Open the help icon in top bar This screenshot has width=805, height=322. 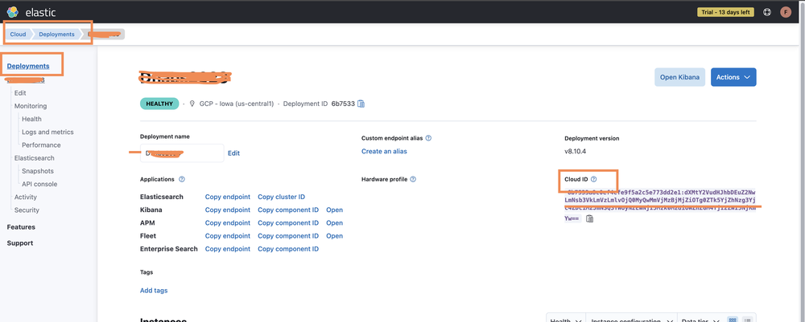coord(766,12)
